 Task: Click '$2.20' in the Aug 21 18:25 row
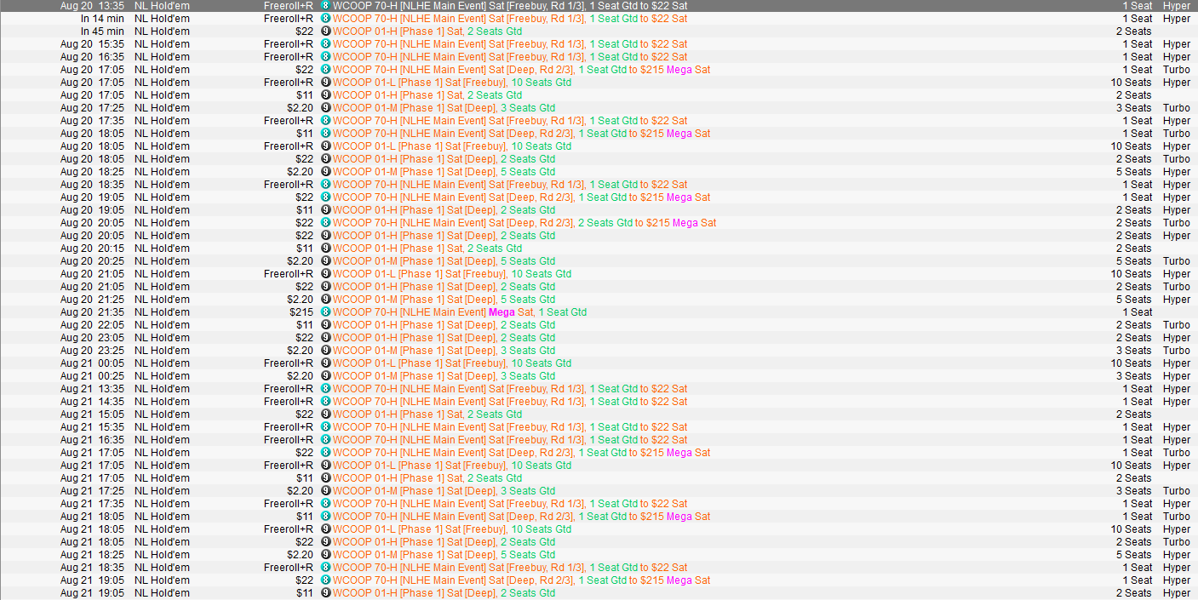point(300,554)
